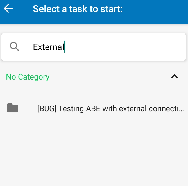Click the folder icon beside the BUG task

13,108
